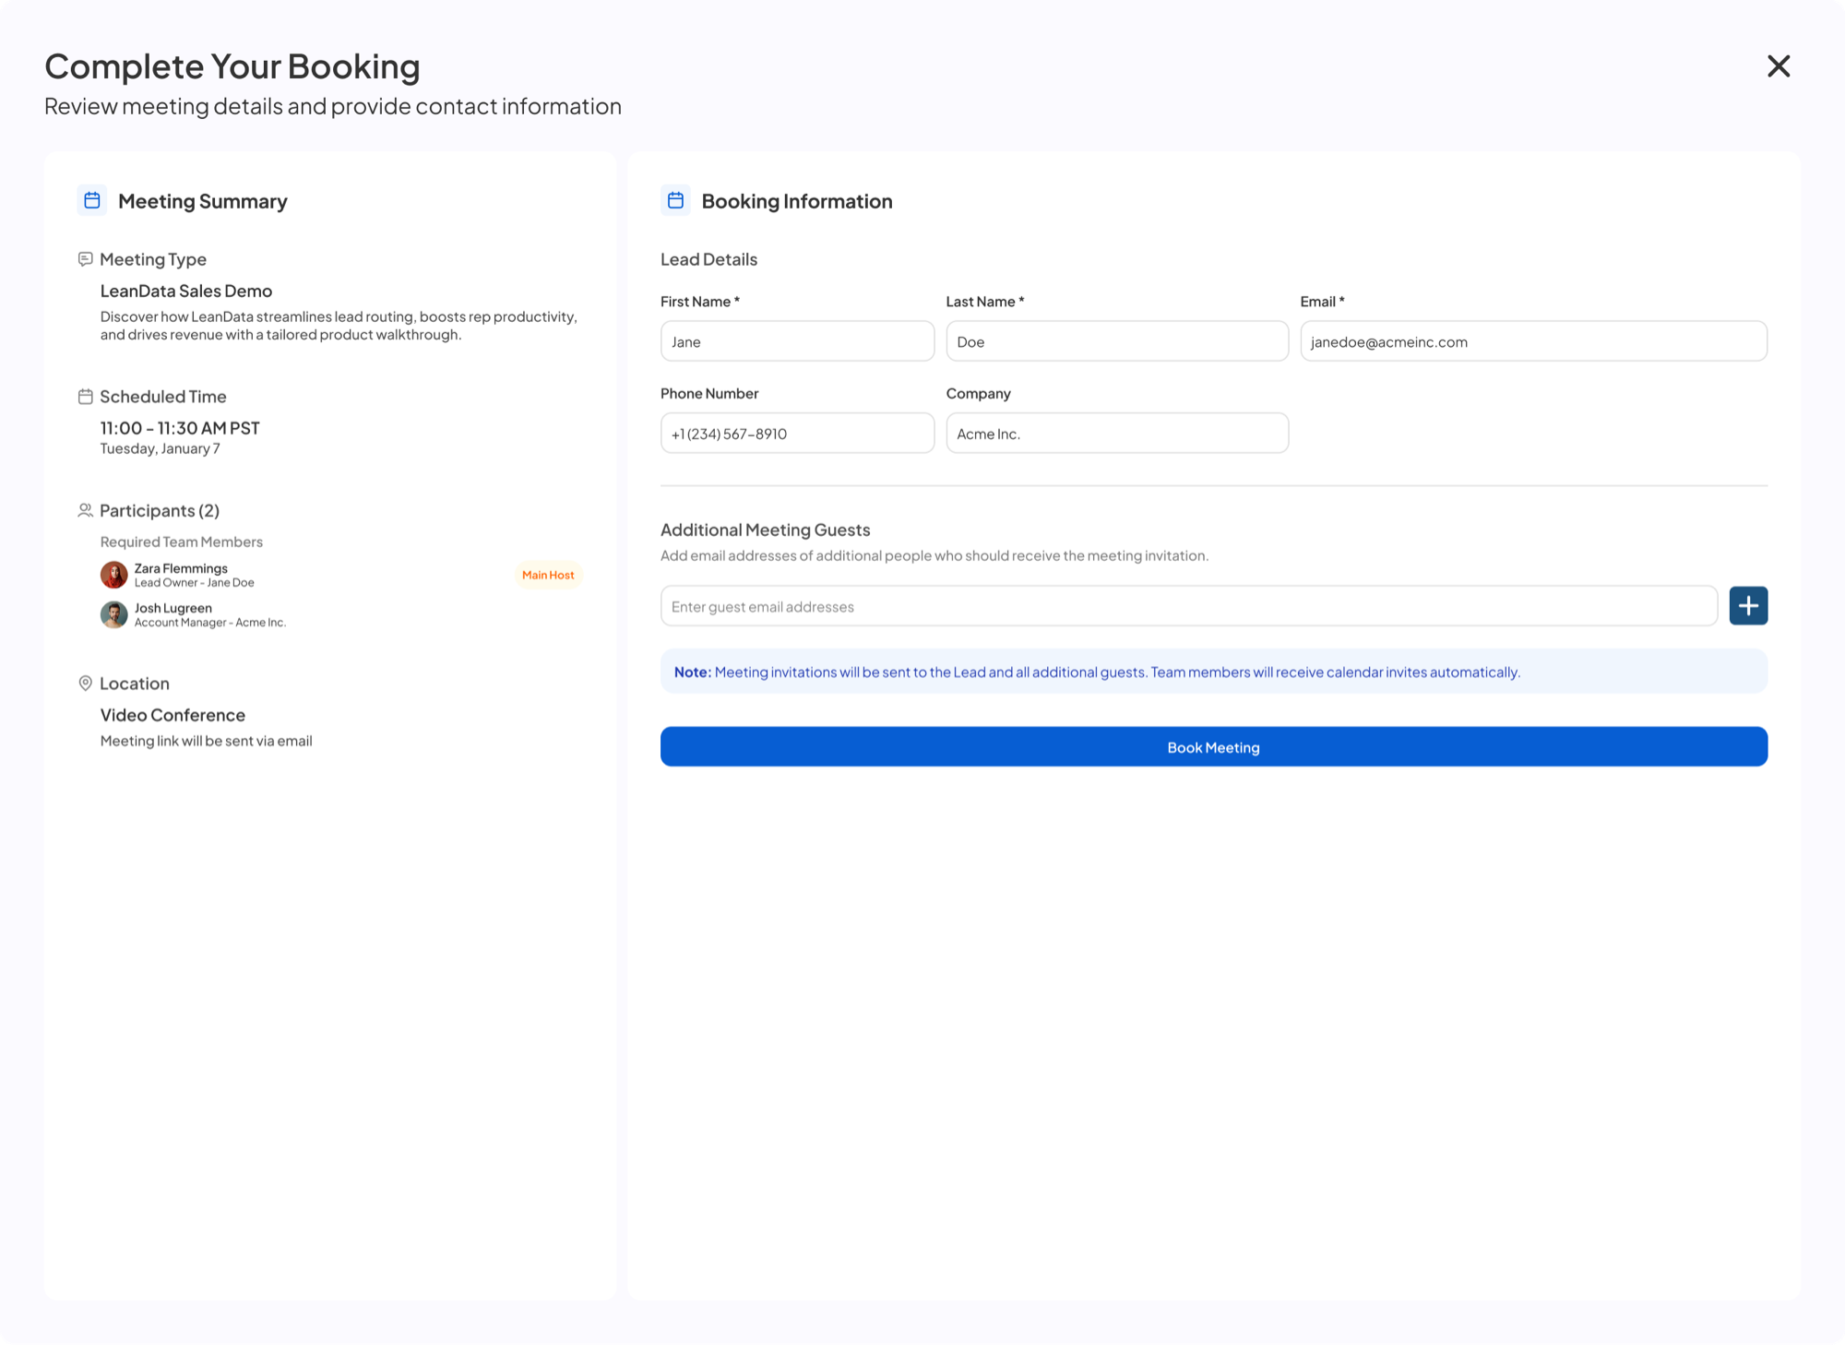
Task: Click 'Meeting link will be sent via email'
Action: [206, 741]
